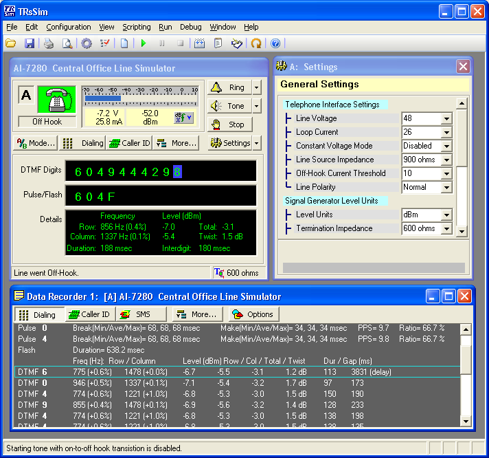The width and height of the screenshot is (489, 458).
Task: Open a file with the folder icon
Action: [x=10, y=43]
